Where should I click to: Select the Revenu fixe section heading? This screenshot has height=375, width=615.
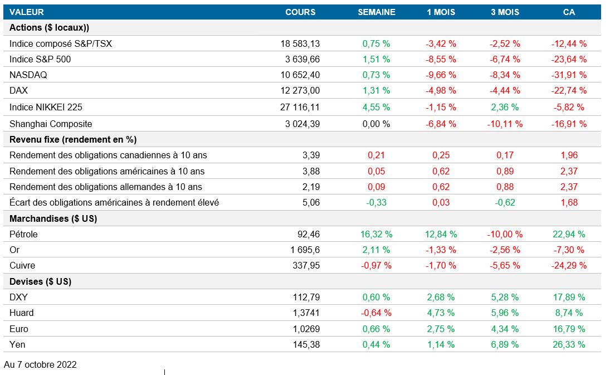tap(73, 140)
